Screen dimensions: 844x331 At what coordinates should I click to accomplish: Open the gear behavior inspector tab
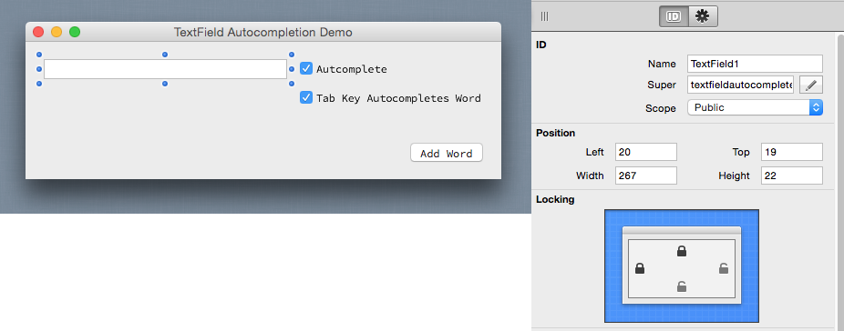703,16
